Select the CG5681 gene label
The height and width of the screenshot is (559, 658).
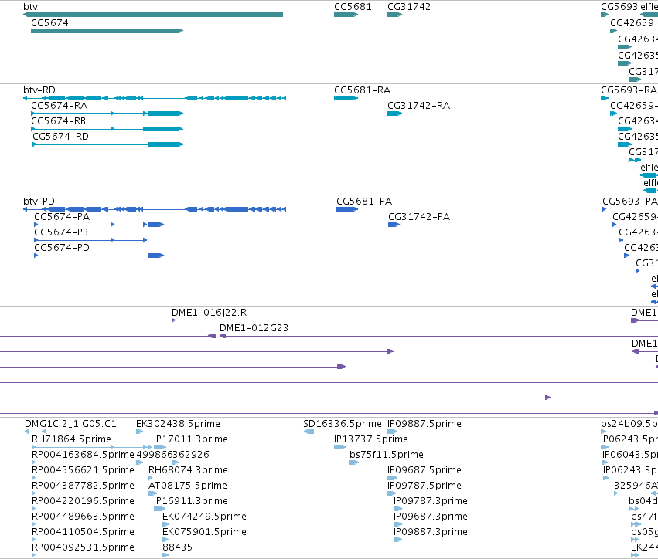[x=353, y=7]
